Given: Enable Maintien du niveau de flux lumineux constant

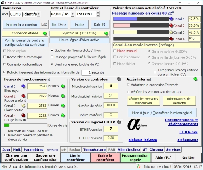Looking at the screenshot, I should (x=6, y=135).
